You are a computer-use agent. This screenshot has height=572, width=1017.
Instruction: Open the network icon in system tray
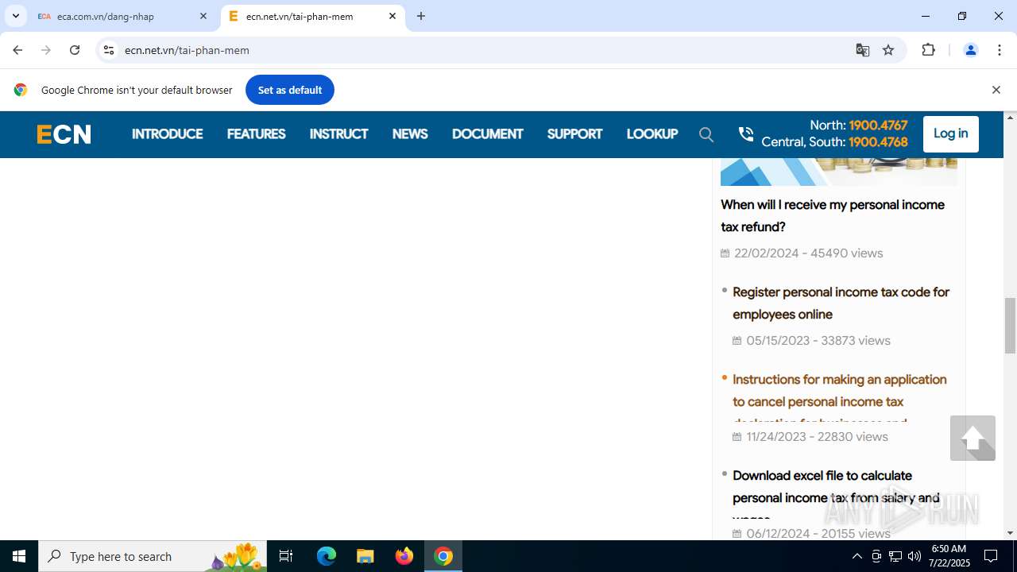tap(895, 556)
